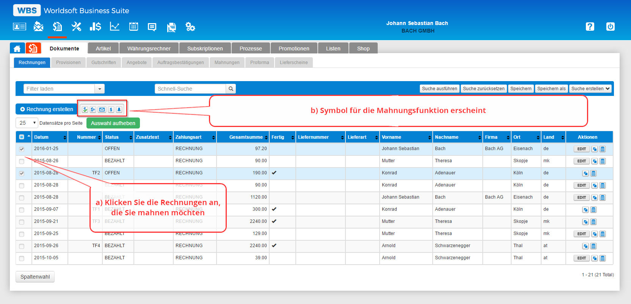The width and height of the screenshot is (631, 304).
Task: Delete the TF4 invoice row
Action: point(593,246)
